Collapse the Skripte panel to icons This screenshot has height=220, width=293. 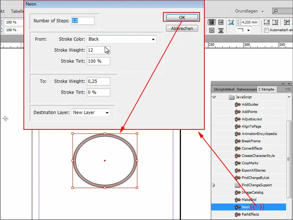pyautogui.click(x=282, y=84)
